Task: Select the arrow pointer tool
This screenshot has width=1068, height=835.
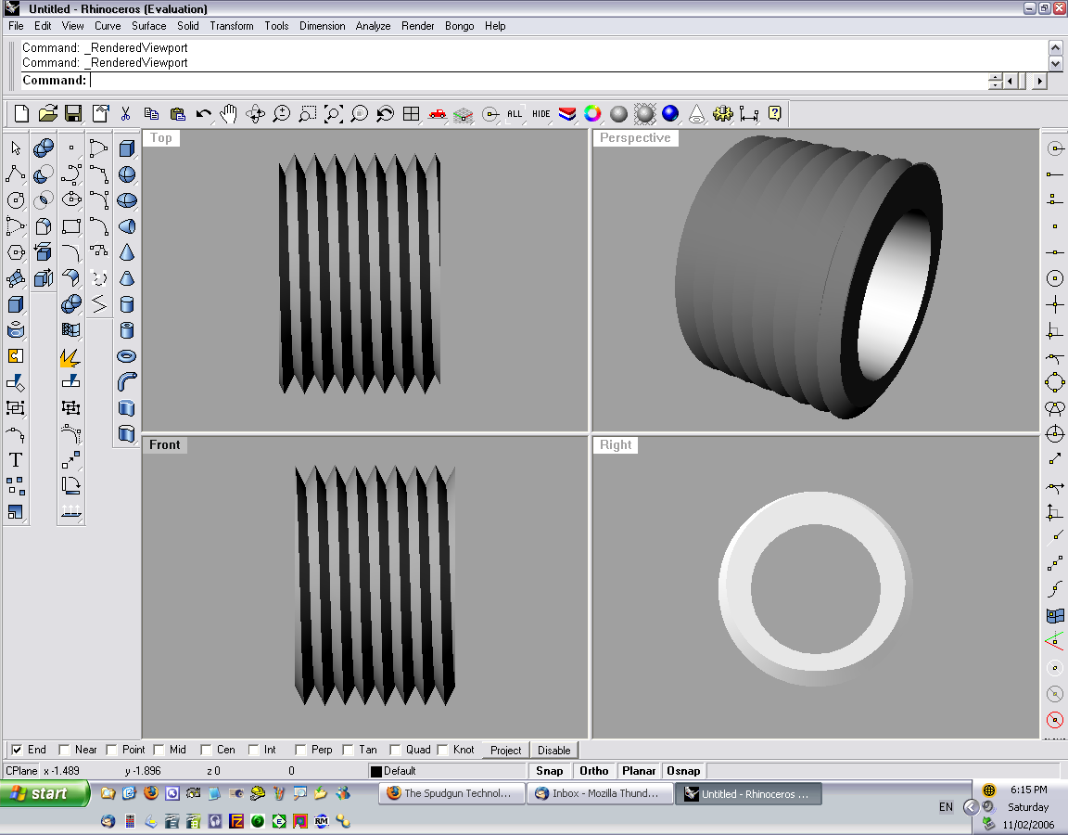Action: point(16,148)
